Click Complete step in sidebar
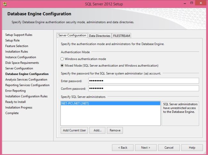This screenshot has width=208, height=155. 12,113
